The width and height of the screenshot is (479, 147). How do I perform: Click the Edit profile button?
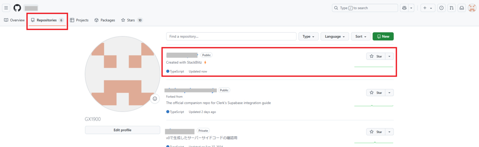[x=123, y=130]
